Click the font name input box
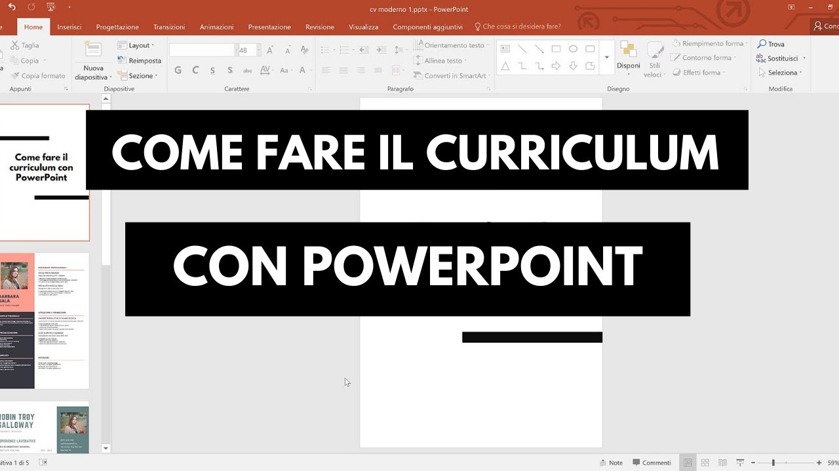Viewport: 839px width, 471px height. point(201,50)
